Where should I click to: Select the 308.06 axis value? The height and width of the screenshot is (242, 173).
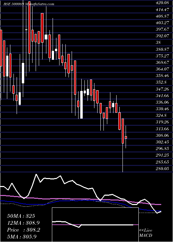click(162, 136)
